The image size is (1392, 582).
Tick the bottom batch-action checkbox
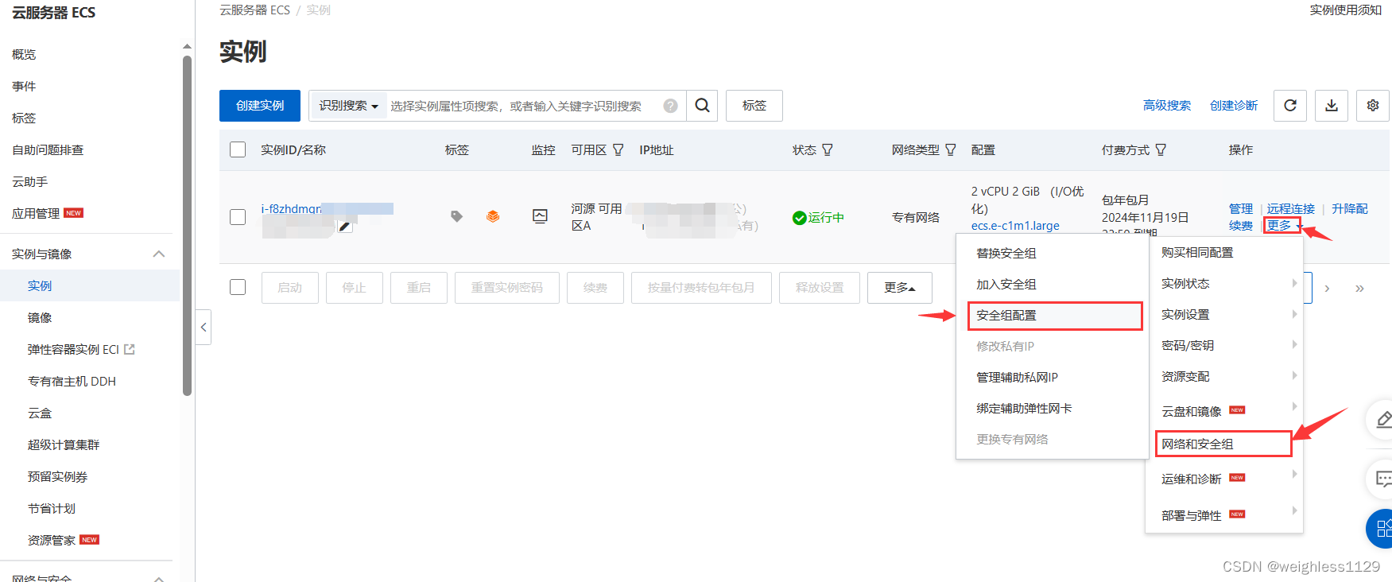pos(238,287)
